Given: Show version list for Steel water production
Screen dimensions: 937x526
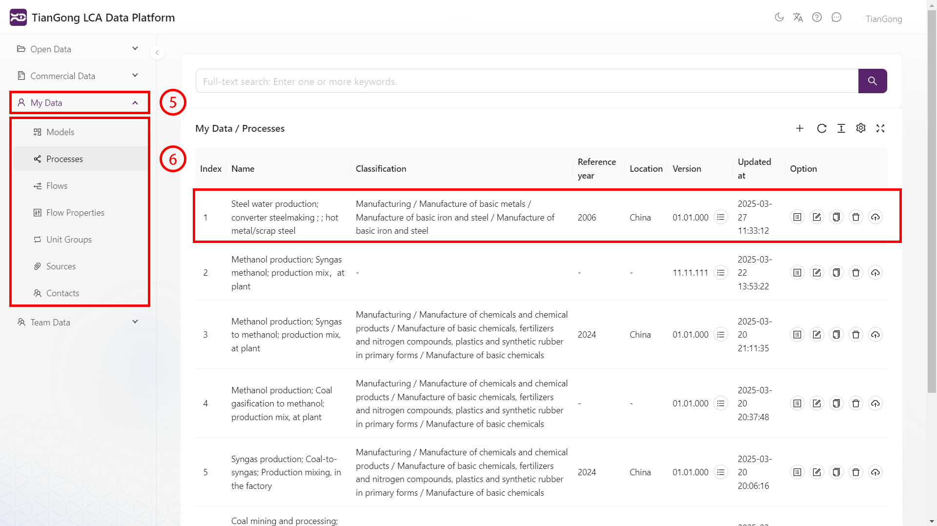Looking at the screenshot, I should [721, 217].
